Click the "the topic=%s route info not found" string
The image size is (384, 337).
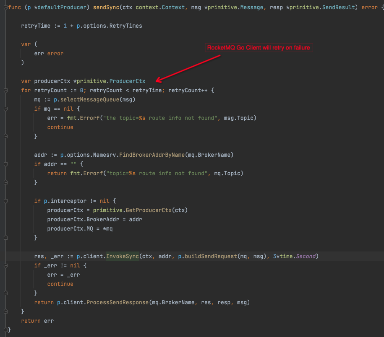pos(160,118)
